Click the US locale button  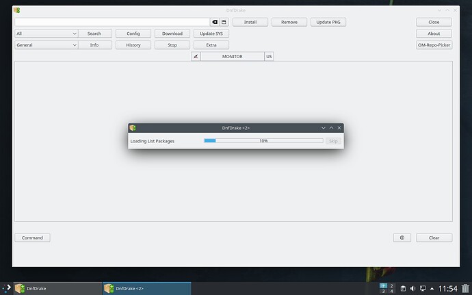point(269,56)
